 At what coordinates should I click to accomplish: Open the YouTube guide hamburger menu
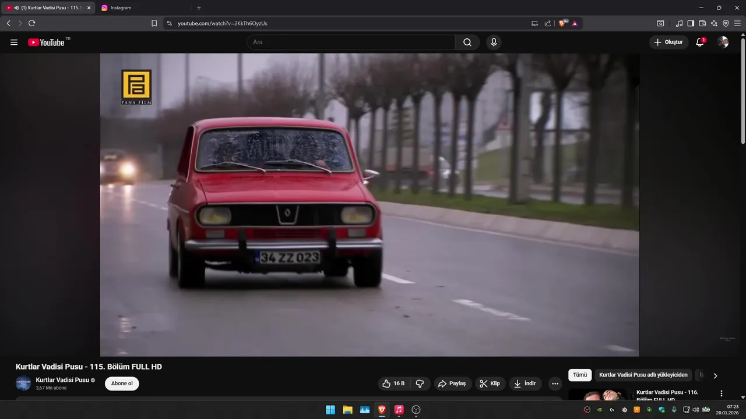coord(14,42)
